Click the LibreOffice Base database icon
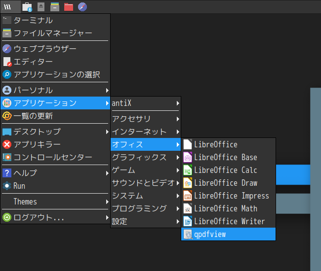The image size is (321, 271). coord(188,157)
